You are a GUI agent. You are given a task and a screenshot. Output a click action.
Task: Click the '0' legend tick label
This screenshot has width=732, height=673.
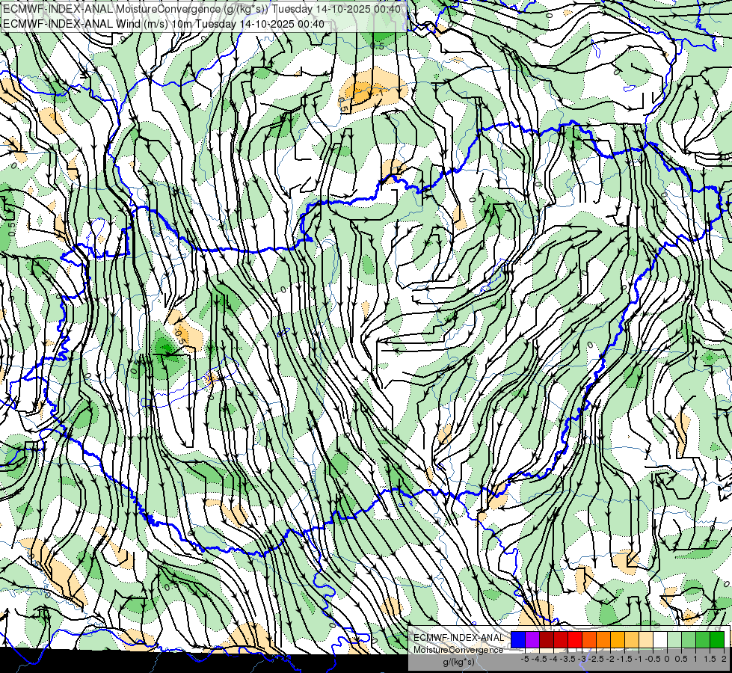(x=667, y=659)
